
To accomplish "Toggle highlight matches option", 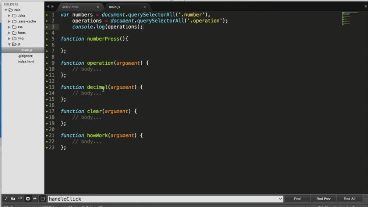I will [x=43, y=199].
